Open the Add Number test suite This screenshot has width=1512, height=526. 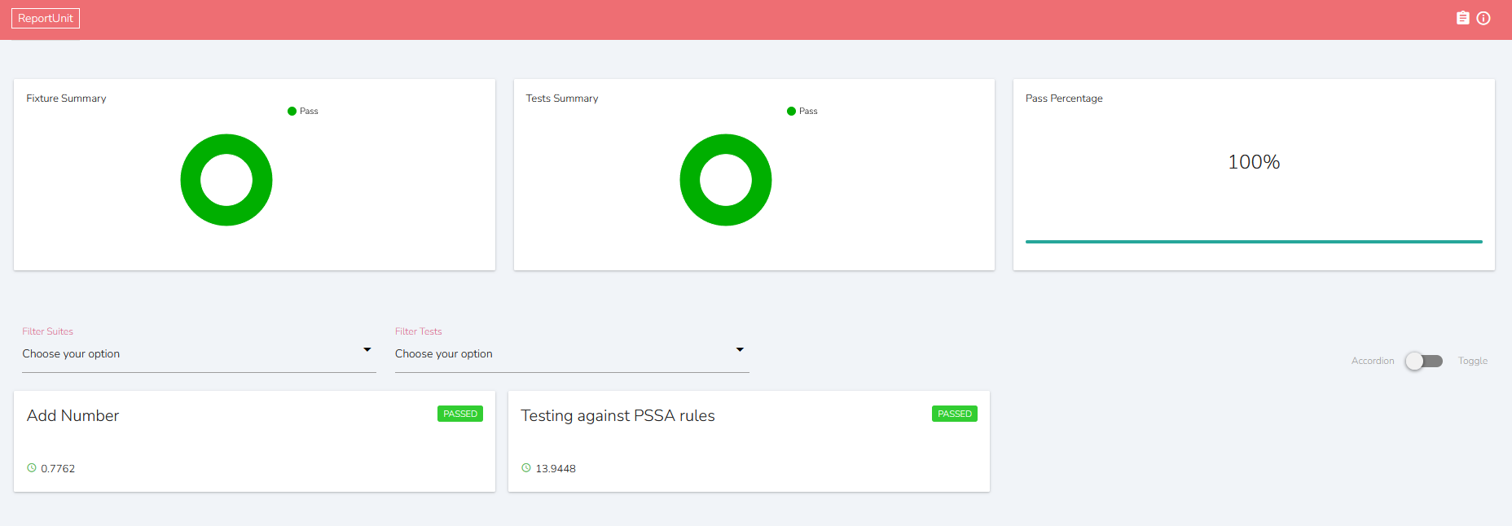point(73,416)
